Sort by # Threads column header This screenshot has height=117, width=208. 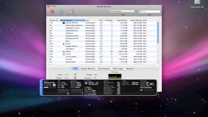[108, 20]
